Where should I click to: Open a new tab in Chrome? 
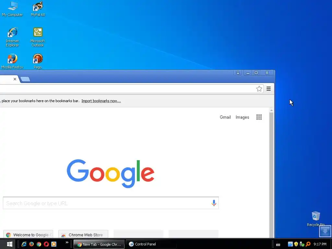tap(25, 79)
